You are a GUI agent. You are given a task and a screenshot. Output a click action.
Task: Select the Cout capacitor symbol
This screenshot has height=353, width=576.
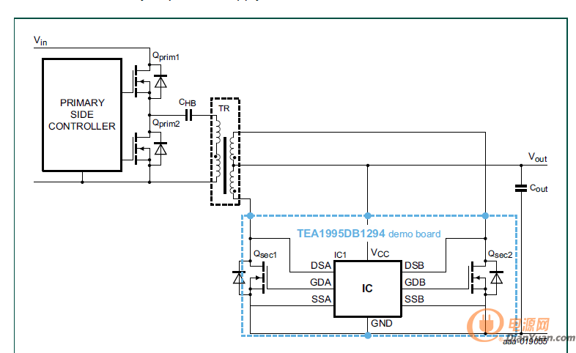(x=521, y=188)
